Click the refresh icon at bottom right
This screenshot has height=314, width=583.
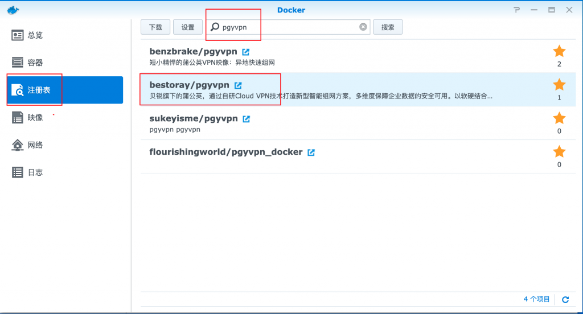click(x=565, y=300)
